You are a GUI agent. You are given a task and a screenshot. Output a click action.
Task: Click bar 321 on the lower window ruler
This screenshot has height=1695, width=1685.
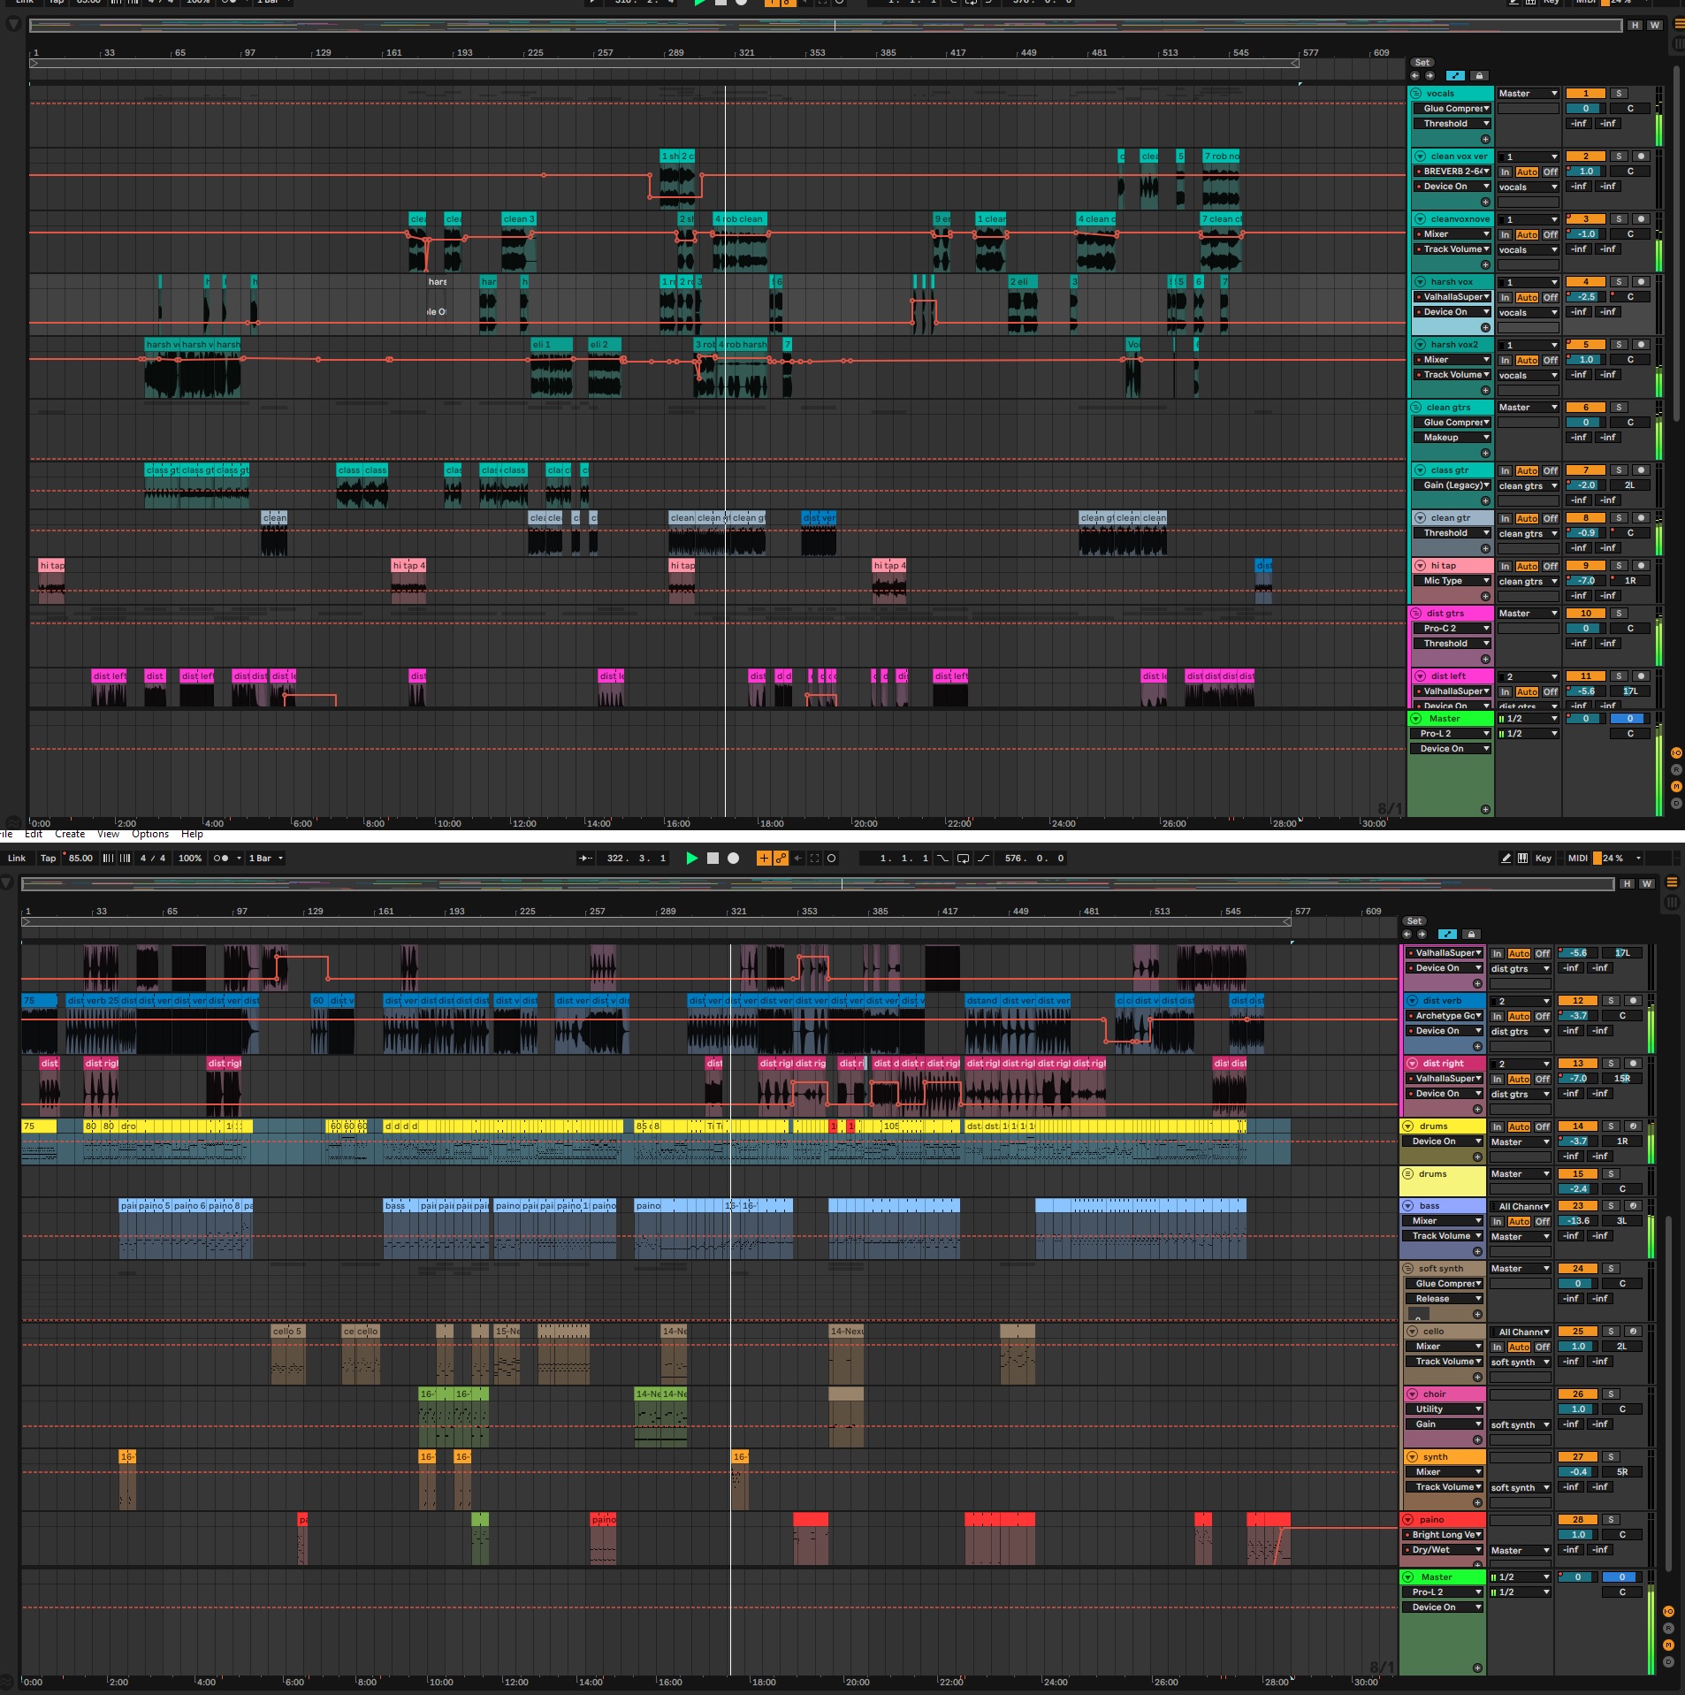coord(738,911)
